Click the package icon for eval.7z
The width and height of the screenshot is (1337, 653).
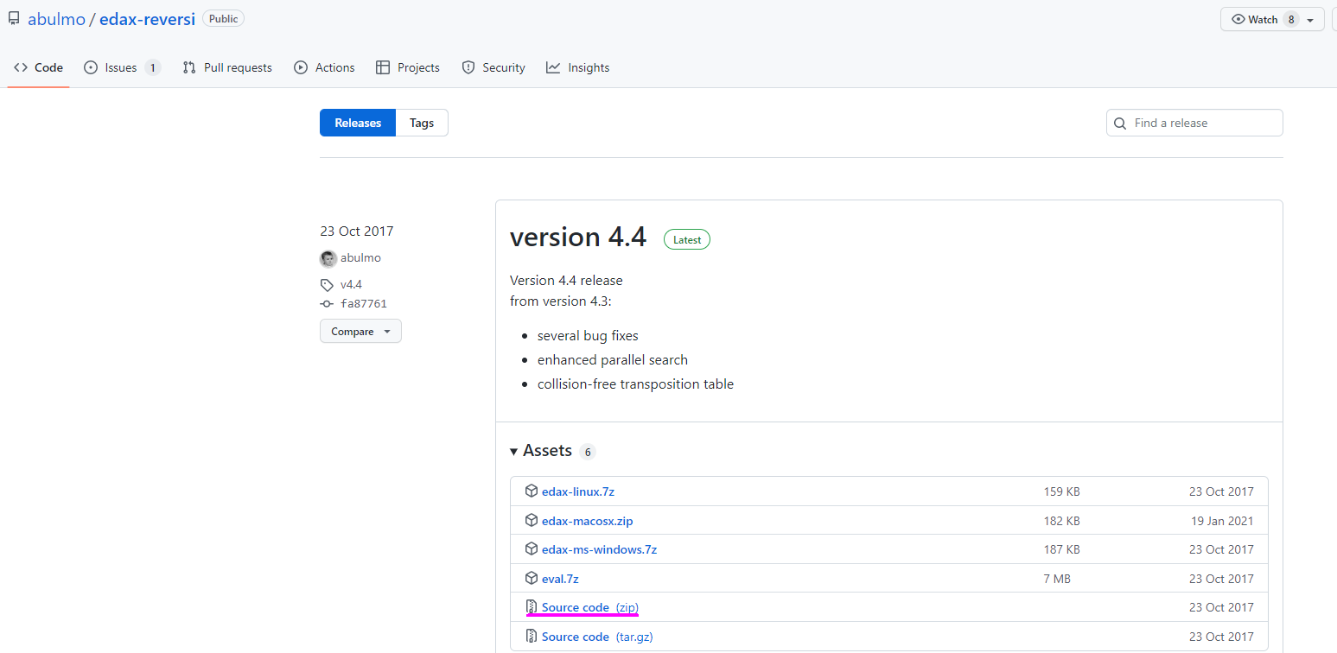(x=532, y=579)
